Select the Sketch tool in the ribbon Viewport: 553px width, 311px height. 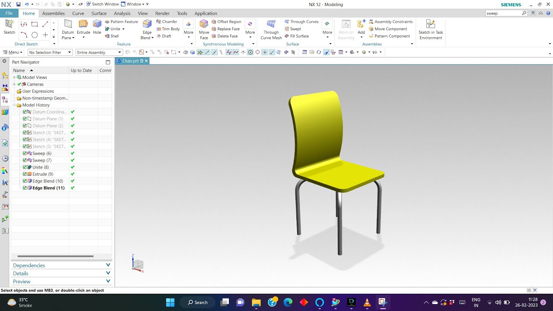pos(9,27)
